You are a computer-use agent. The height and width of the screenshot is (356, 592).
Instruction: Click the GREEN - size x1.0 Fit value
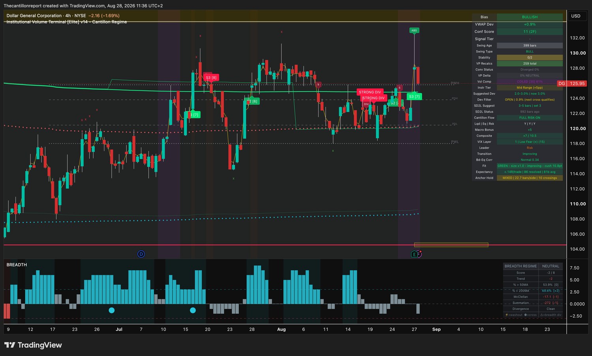coord(530,166)
